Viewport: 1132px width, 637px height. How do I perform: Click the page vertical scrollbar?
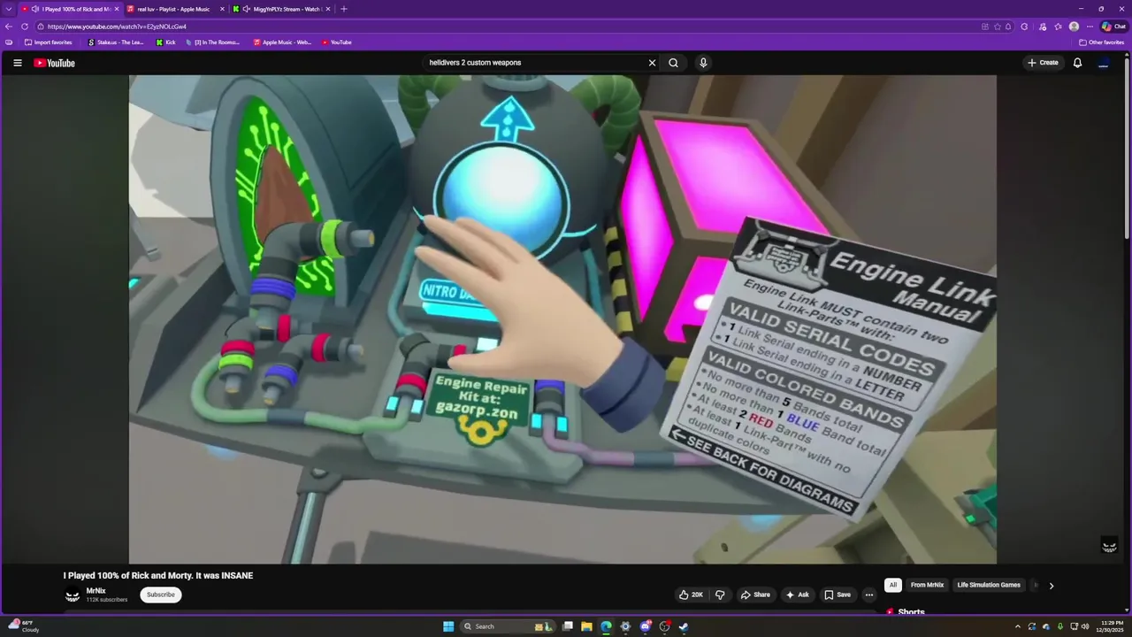click(x=1128, y=150)
